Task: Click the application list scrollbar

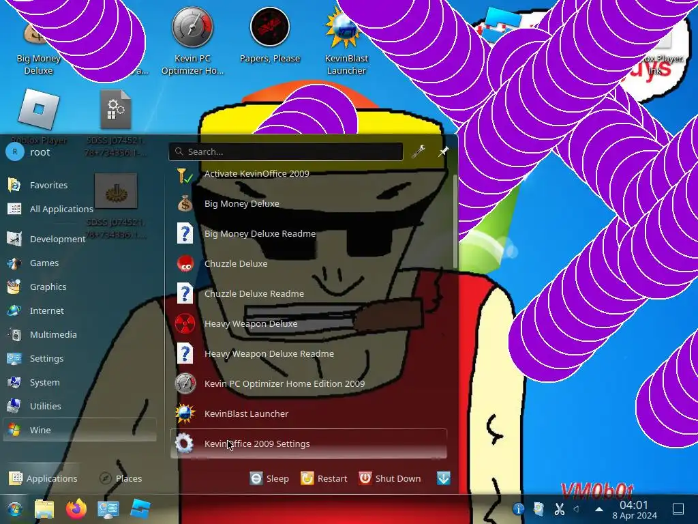Action: click(x=455, y=220)
